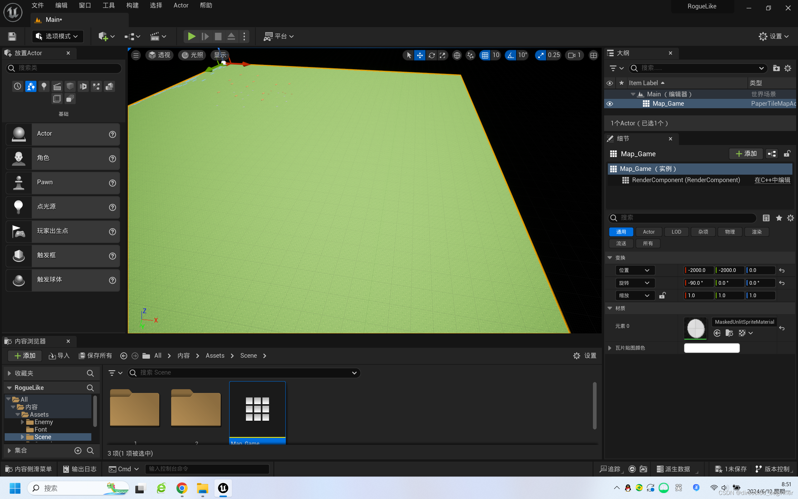Viewport: 798px width, 499px height.
Task: Click the 导入 button in content browser
Action: 59,356
